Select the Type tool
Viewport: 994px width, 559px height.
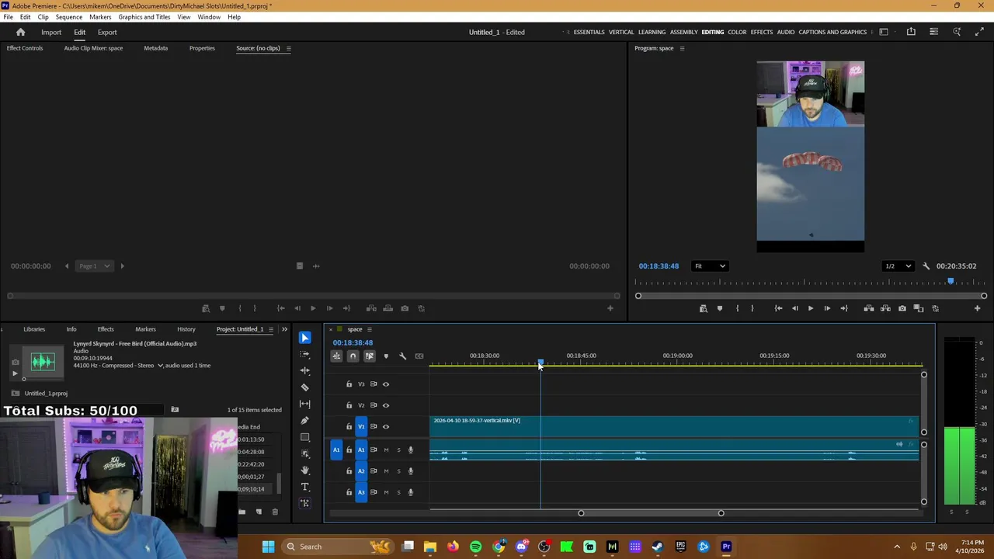304,487
